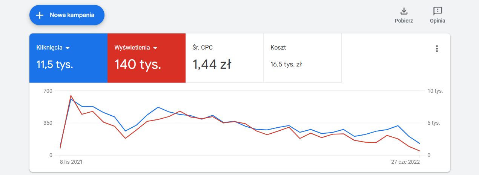Open the Opinia feedback icon
Image resolution: width=479 pixels, height=175 pixels.
[438, 11]
